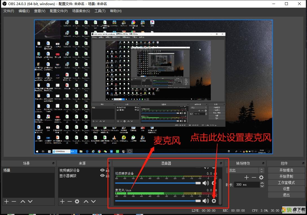Click the 开始推流 button
Screen dimensions: 307x215
[x=286, y=170]
